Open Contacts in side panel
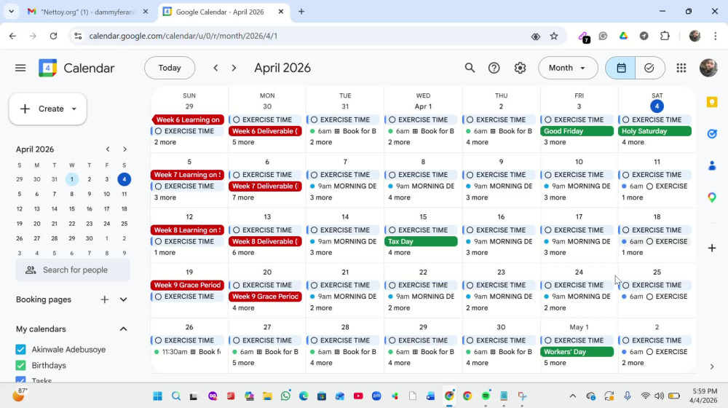Screen dimensions: 728x408 pyautogui.click(x=712, y=166)
